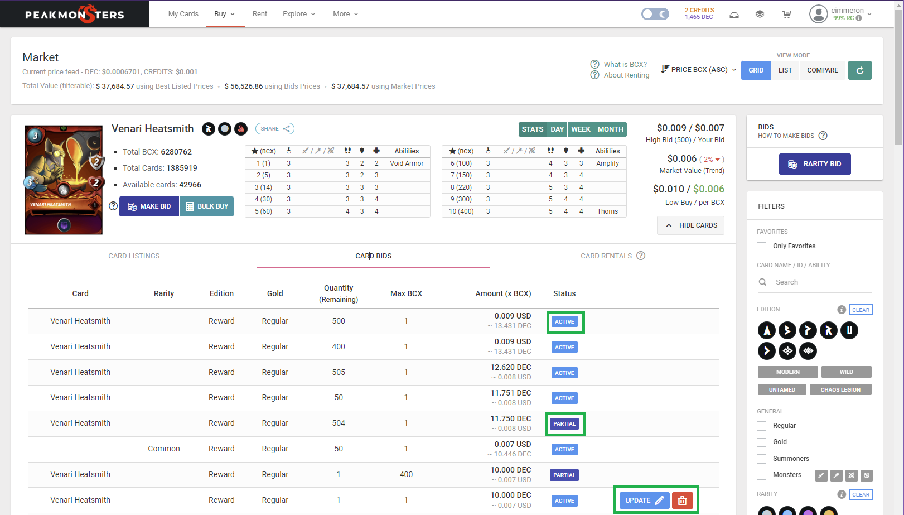Open the Explore dropdown menu

click(x=299, y=14)
